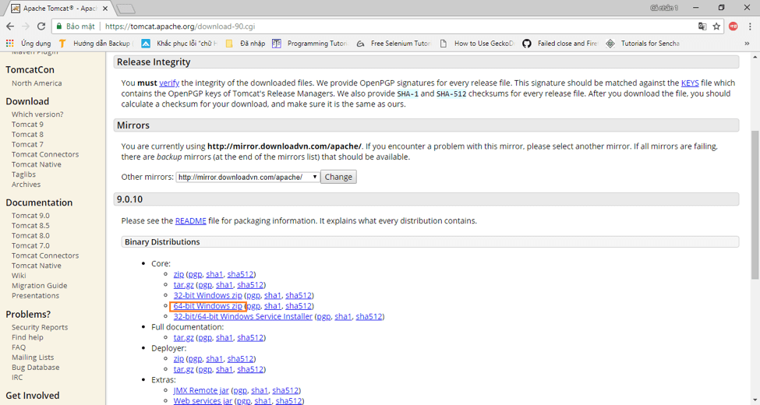Download the Web services jar
Viewport: 760px width, 405px height.
point(203,400)
